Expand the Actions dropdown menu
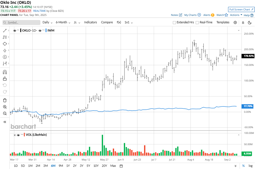The height and width of the screenshot is (169, 255). click(x=236, y=15)
